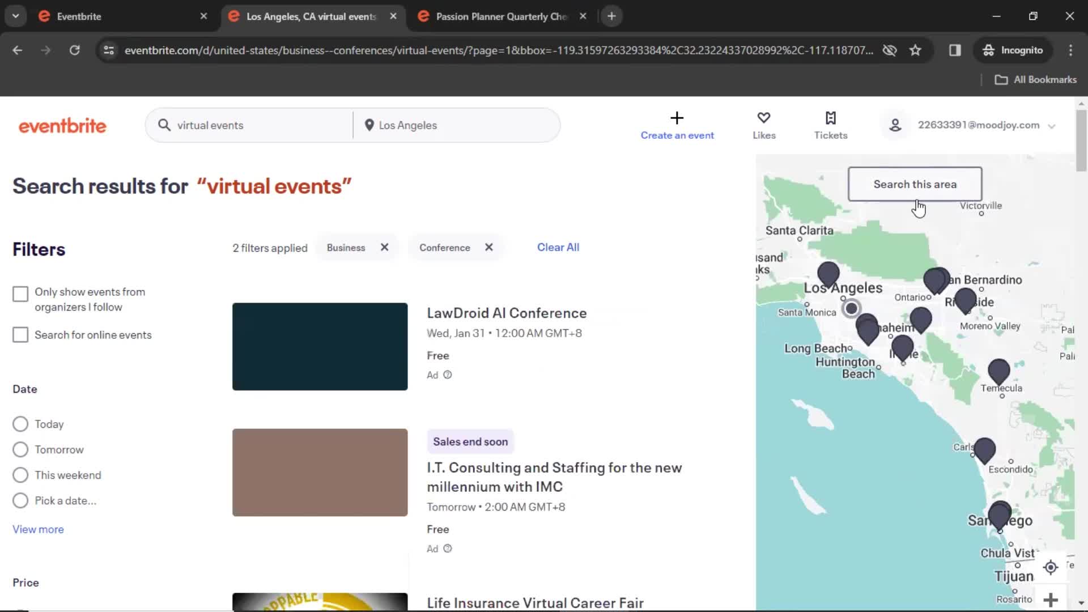Reload the page with the refresh icon
Screen dimensions: 1088x612
click(74, 50)
